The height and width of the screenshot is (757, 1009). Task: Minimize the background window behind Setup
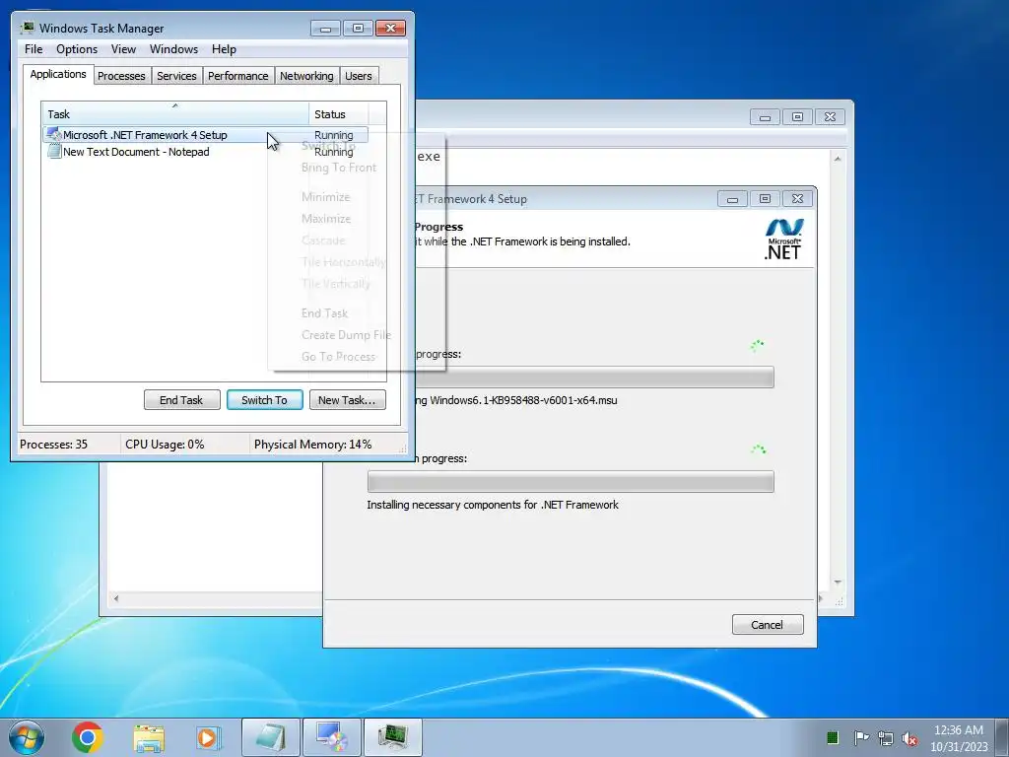click(765, 117)
